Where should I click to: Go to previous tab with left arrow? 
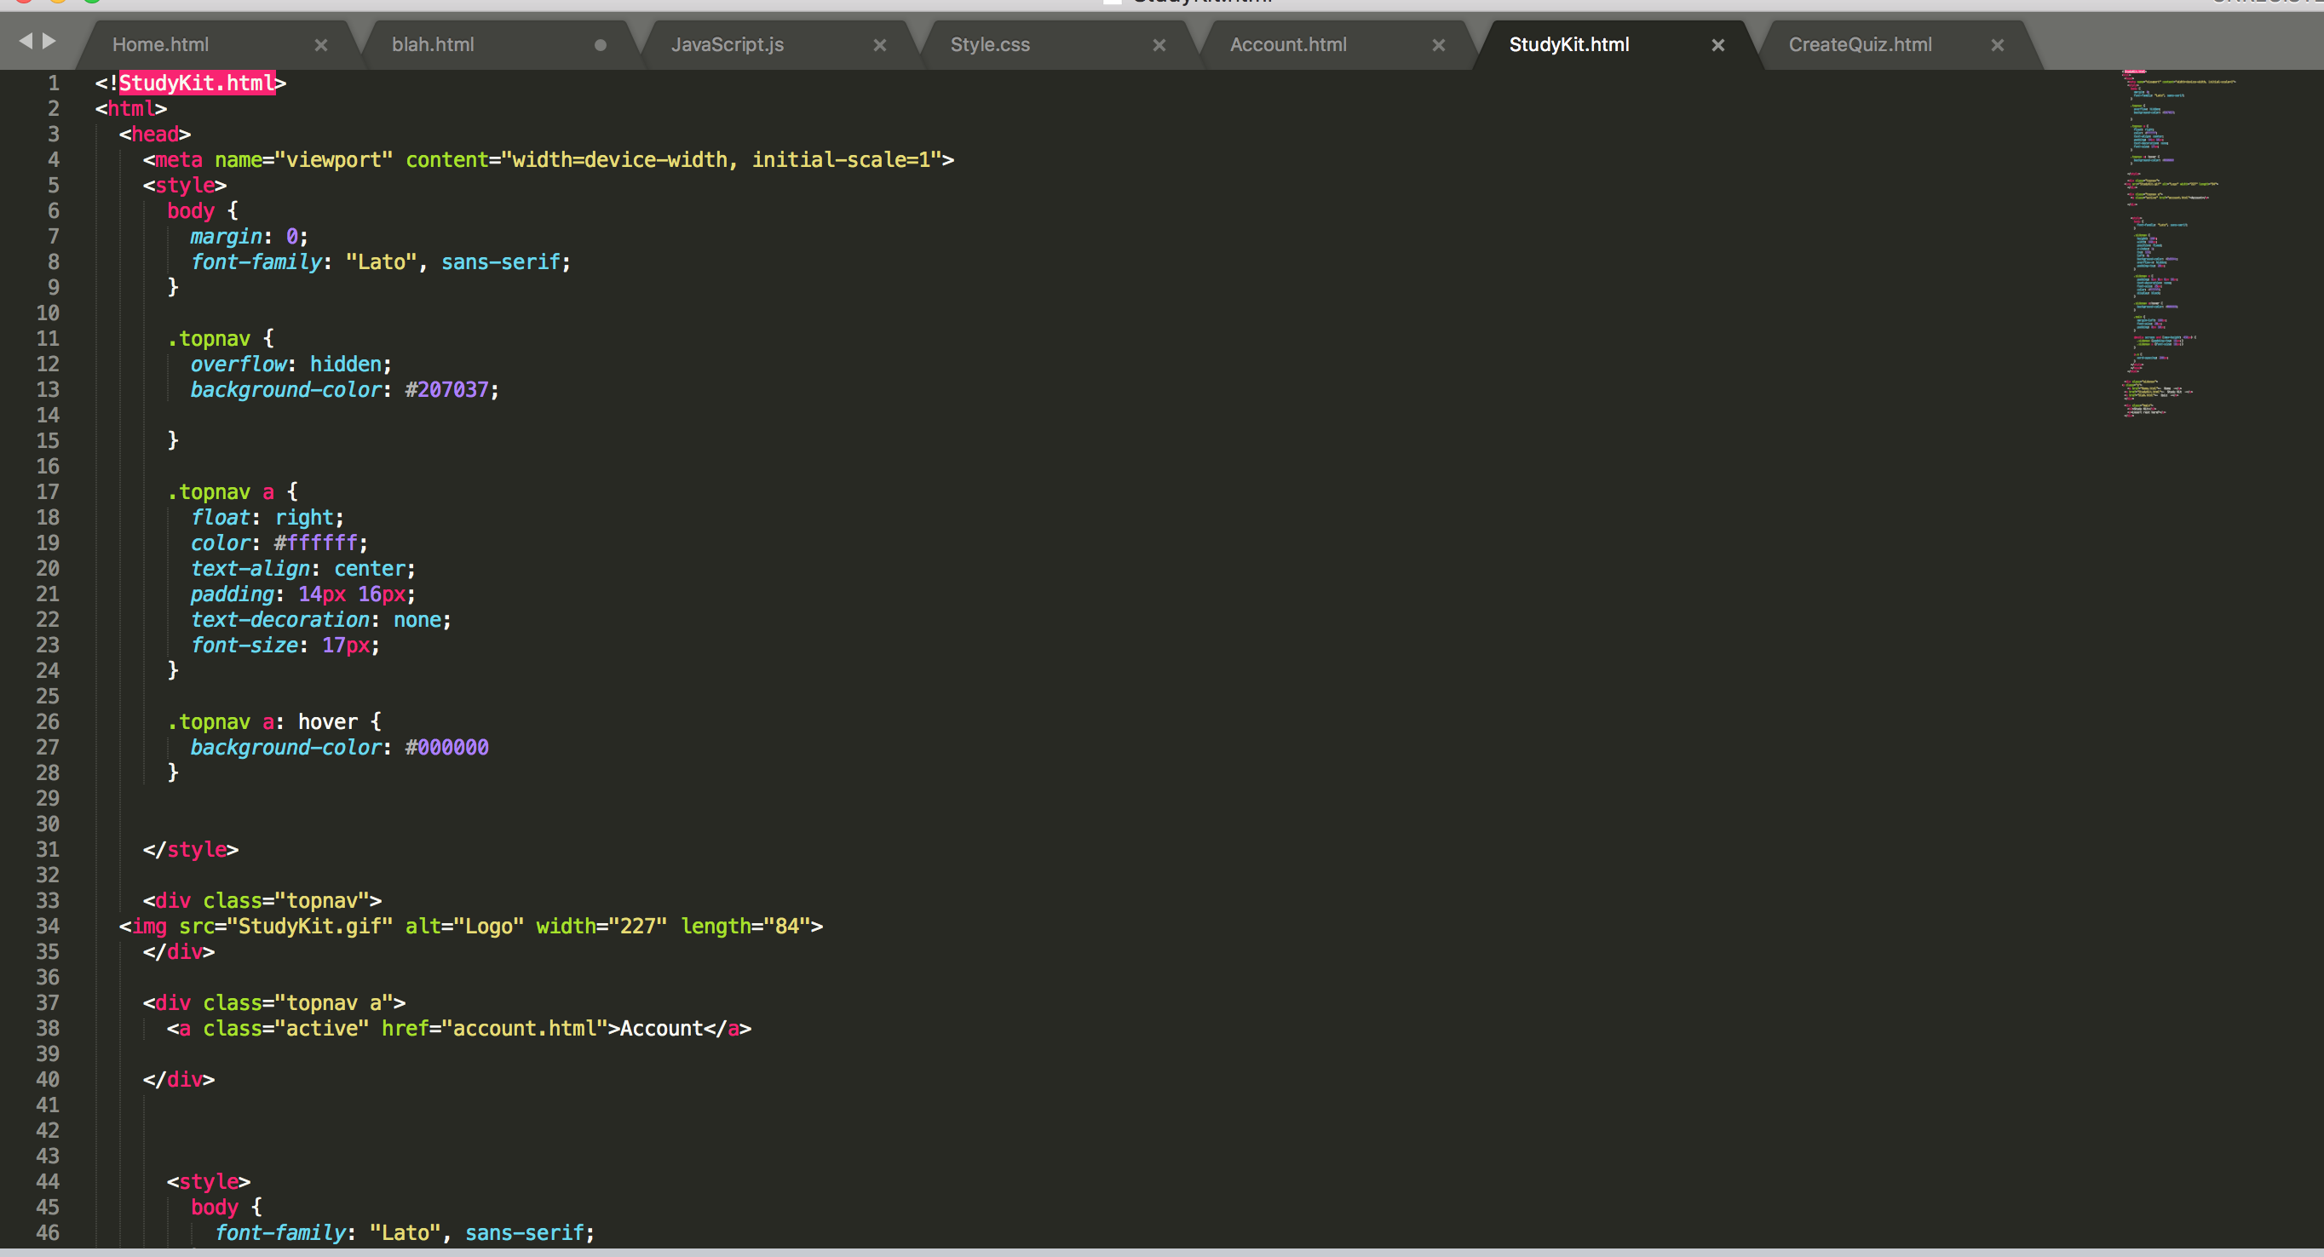(26, 41)
